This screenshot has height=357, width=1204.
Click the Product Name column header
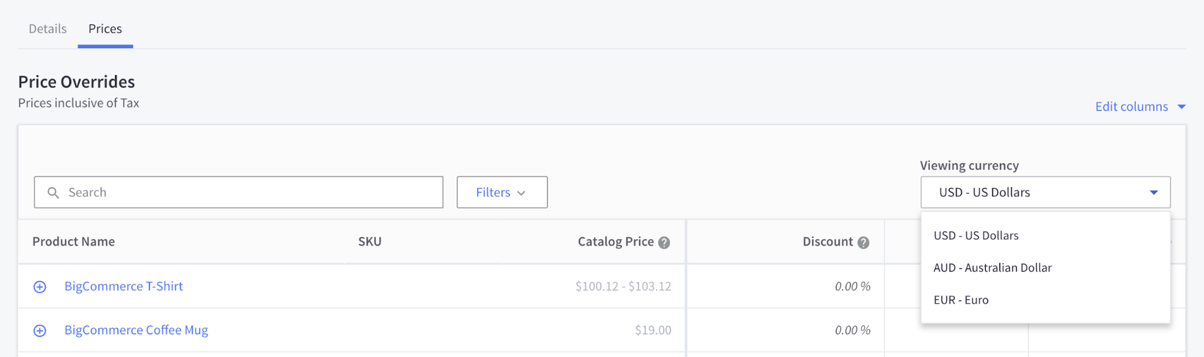(73, 242)
